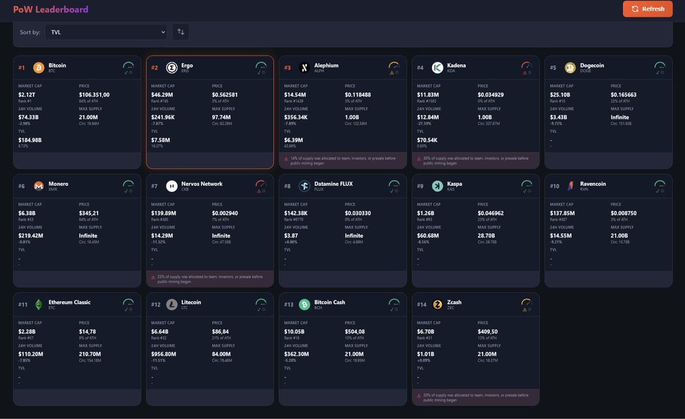Click Kadena TVL value $70.54K
685x419 pixels.
click(x=428, y=140)
